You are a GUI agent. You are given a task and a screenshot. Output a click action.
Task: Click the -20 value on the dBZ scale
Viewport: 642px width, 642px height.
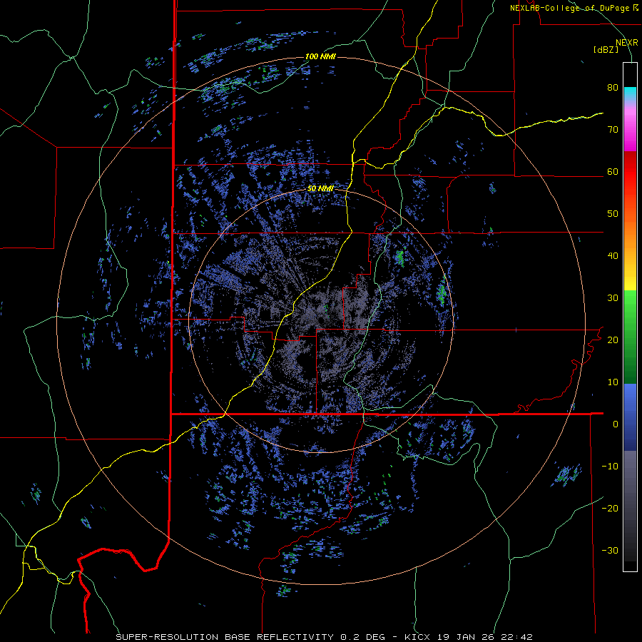(x=610, y=508)
